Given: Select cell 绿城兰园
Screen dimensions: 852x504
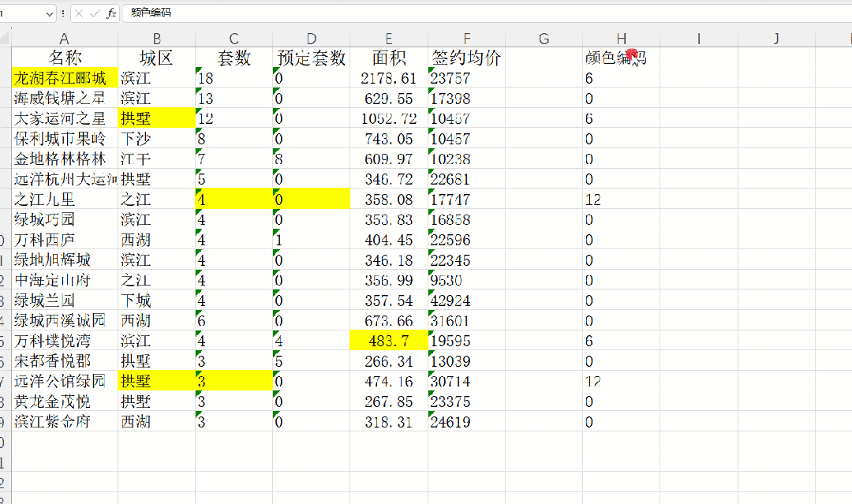Looking at the screenshot, I should pos(65,301).
